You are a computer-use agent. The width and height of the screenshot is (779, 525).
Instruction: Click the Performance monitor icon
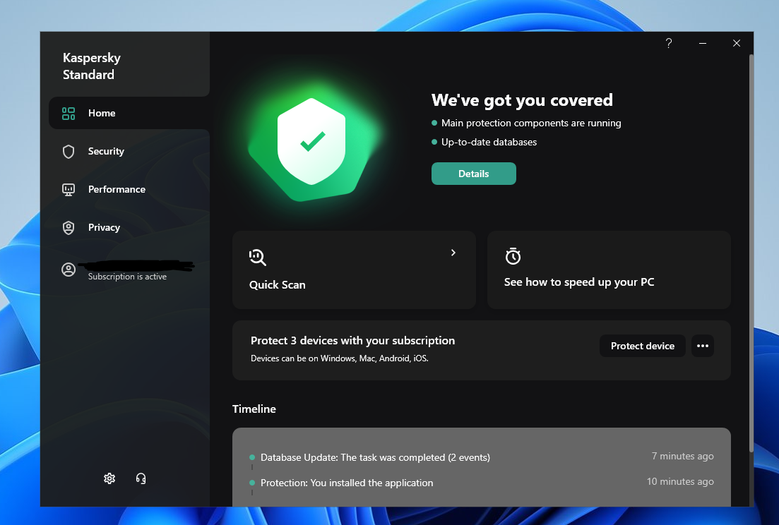[x=69, y=190]
